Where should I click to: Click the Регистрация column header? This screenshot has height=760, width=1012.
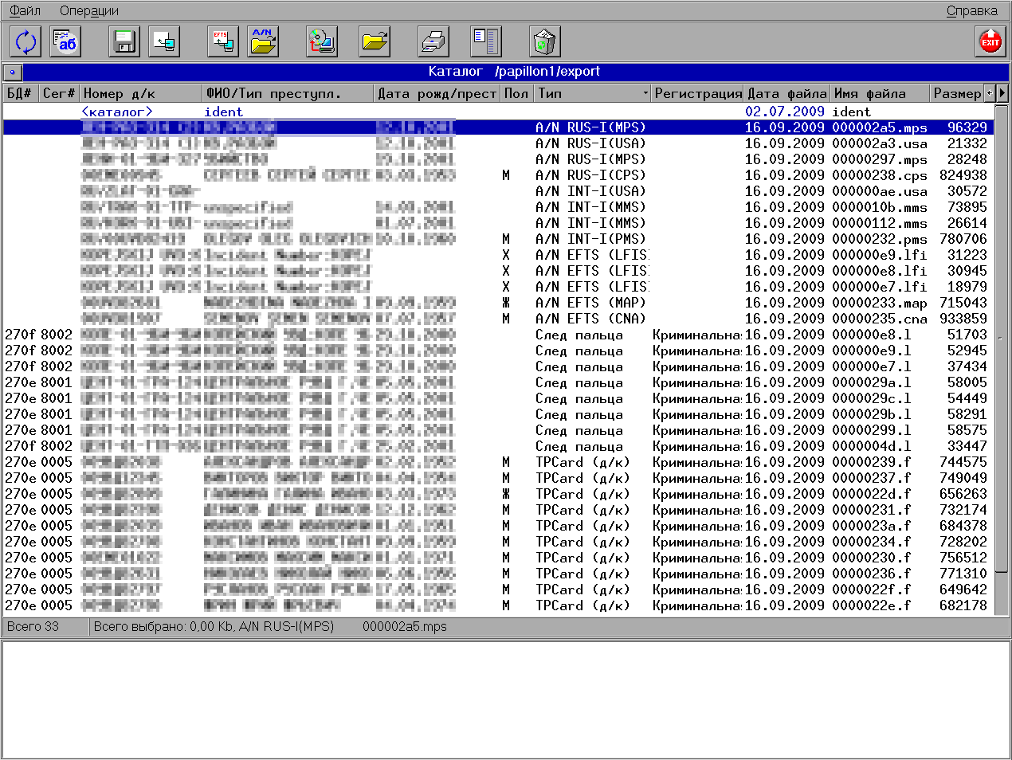point(697,93)
